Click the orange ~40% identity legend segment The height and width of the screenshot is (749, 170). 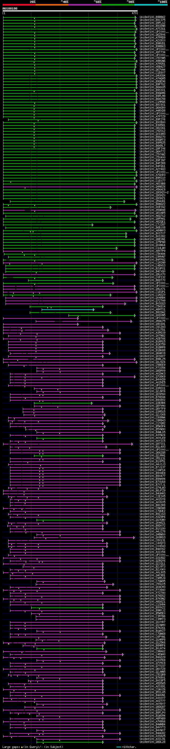[x=52, y=5]
